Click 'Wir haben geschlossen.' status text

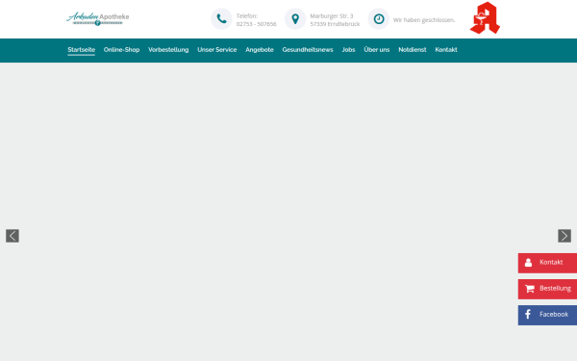[x=424, y=20]
